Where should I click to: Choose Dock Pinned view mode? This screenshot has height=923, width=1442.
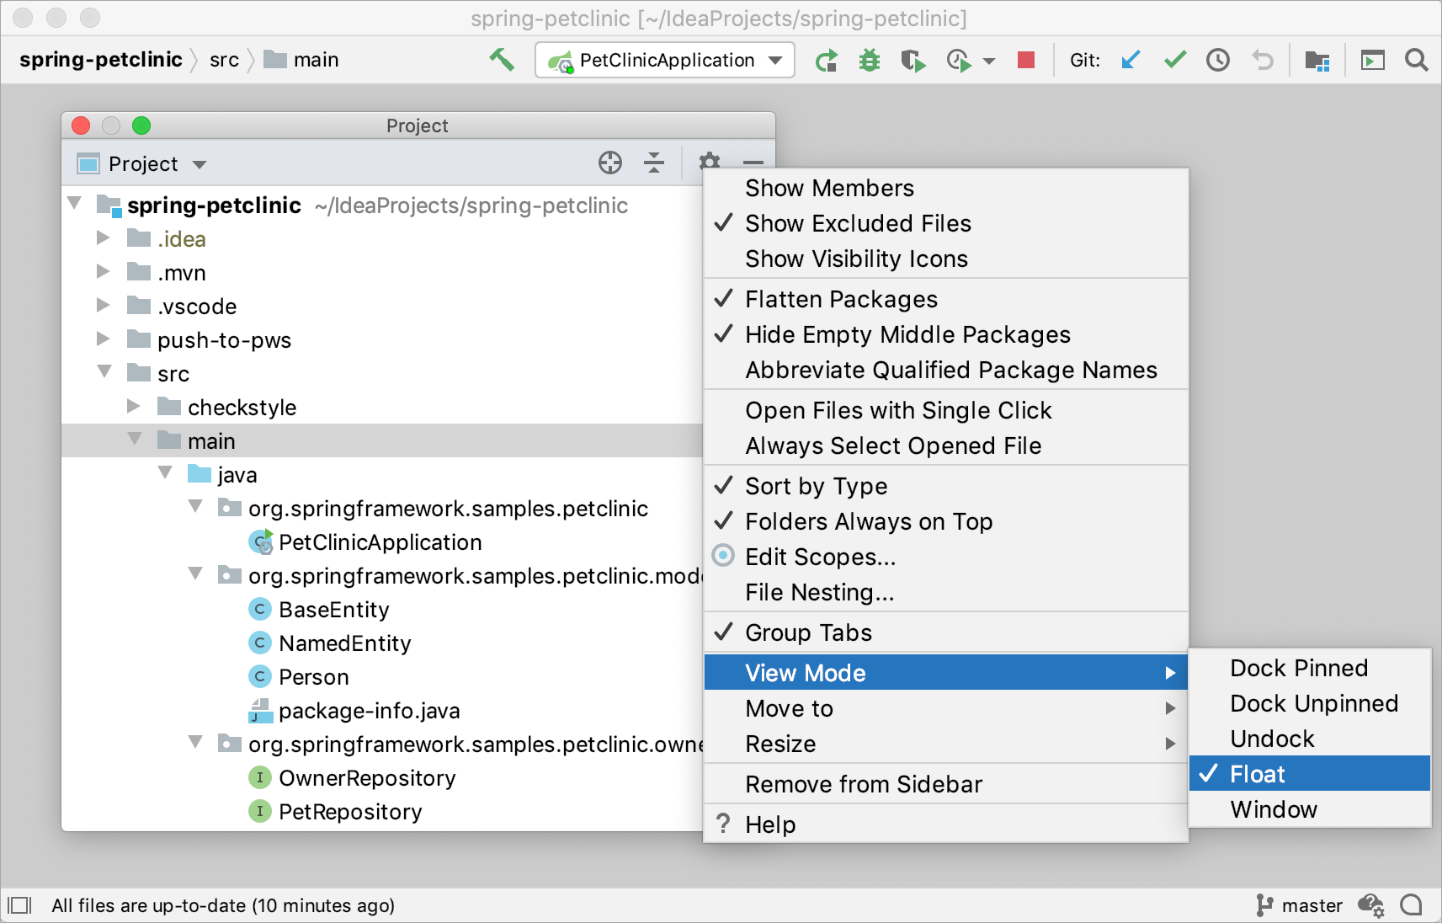pyautogui.click(x=1310, y=668)
